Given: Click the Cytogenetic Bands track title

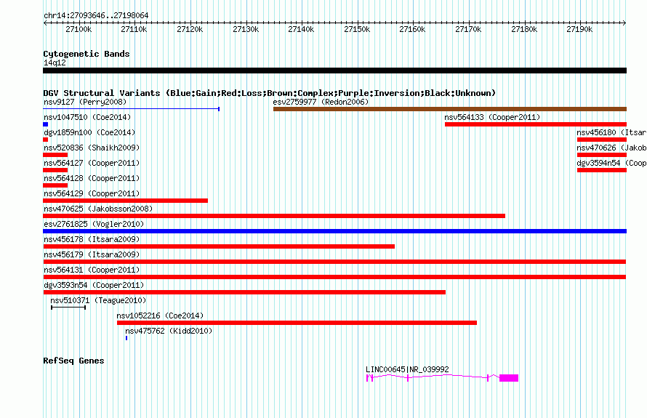Looking at the screenshot, I should point(87,54).
